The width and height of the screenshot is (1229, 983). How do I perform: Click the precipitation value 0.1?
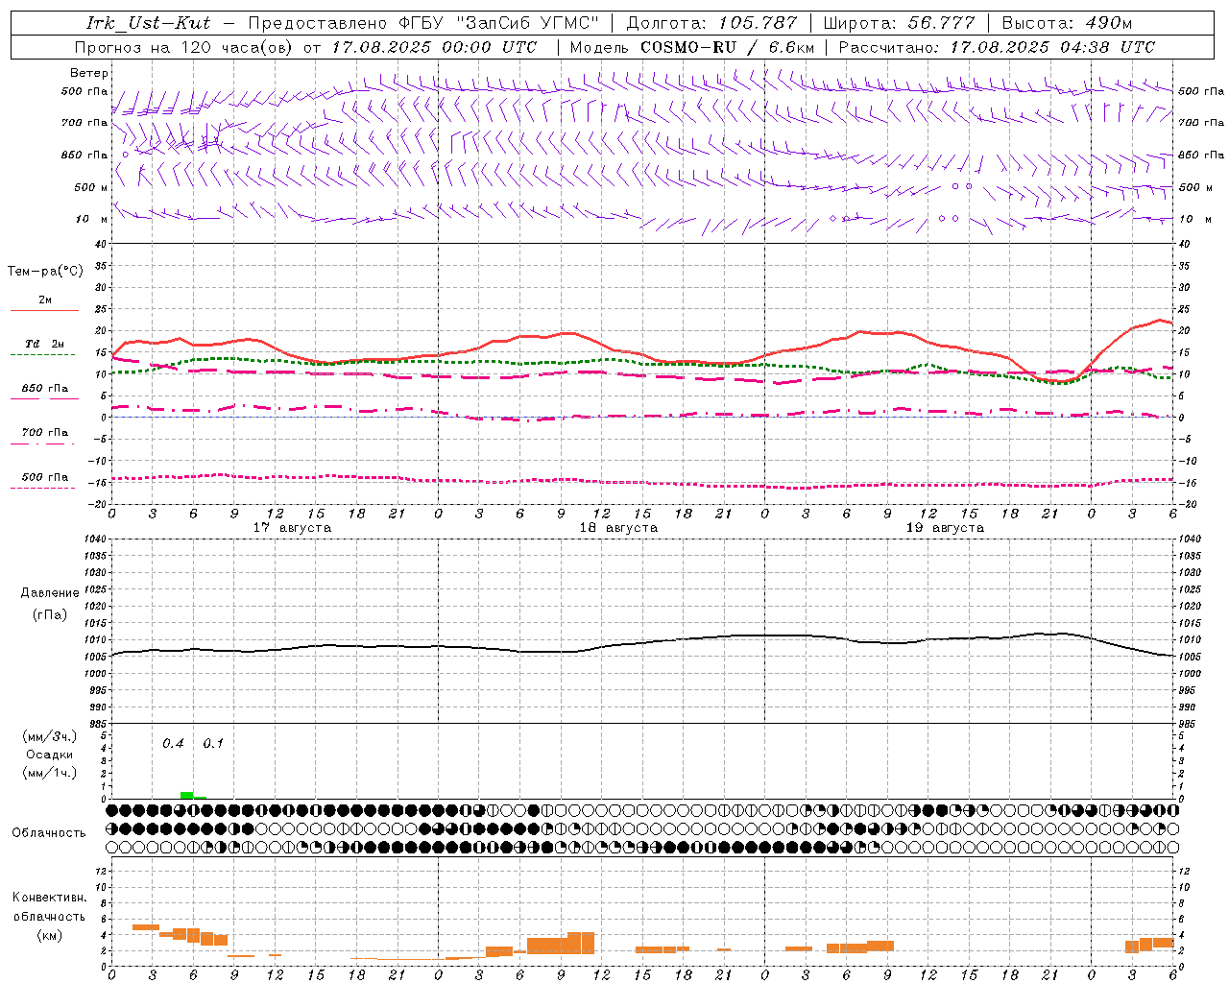pyautogui.click(x=213, y=744)
